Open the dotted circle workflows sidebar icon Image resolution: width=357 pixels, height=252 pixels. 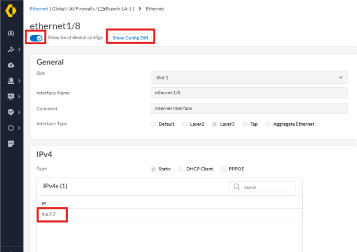pyautogui.click(x=11, y=128)
